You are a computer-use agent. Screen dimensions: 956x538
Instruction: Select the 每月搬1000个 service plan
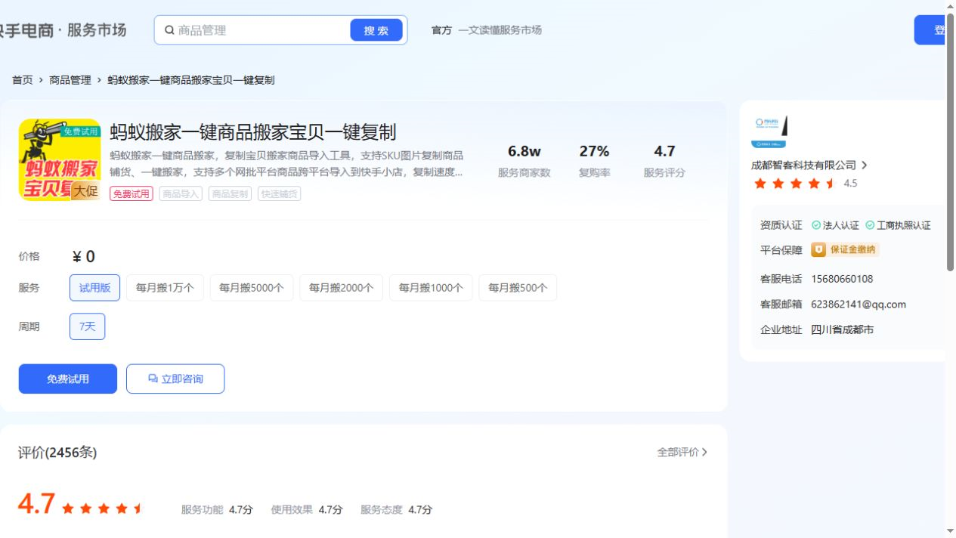[431, 288]
